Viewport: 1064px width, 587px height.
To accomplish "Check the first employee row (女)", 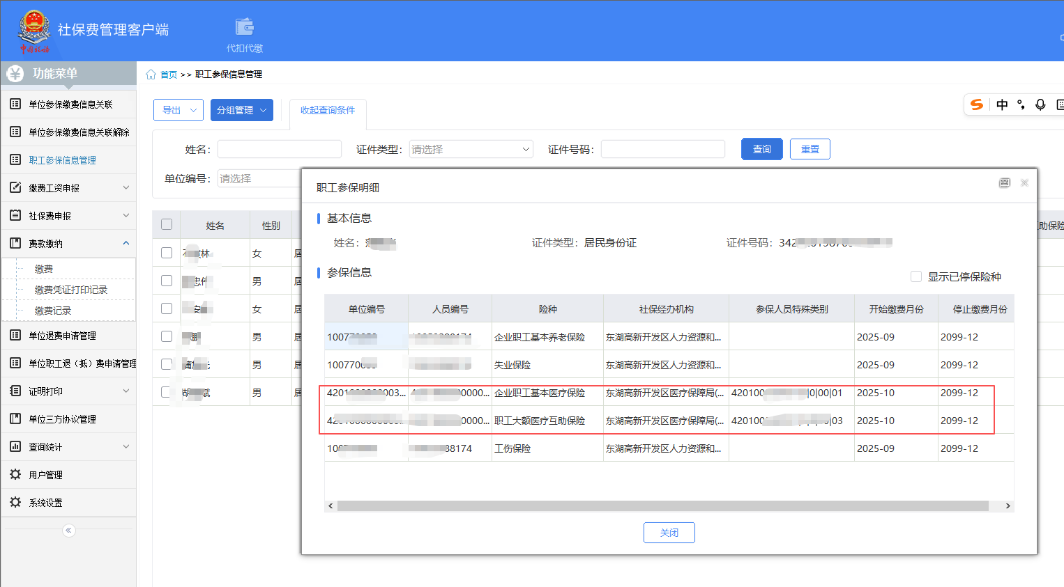I will pos(167,253).
